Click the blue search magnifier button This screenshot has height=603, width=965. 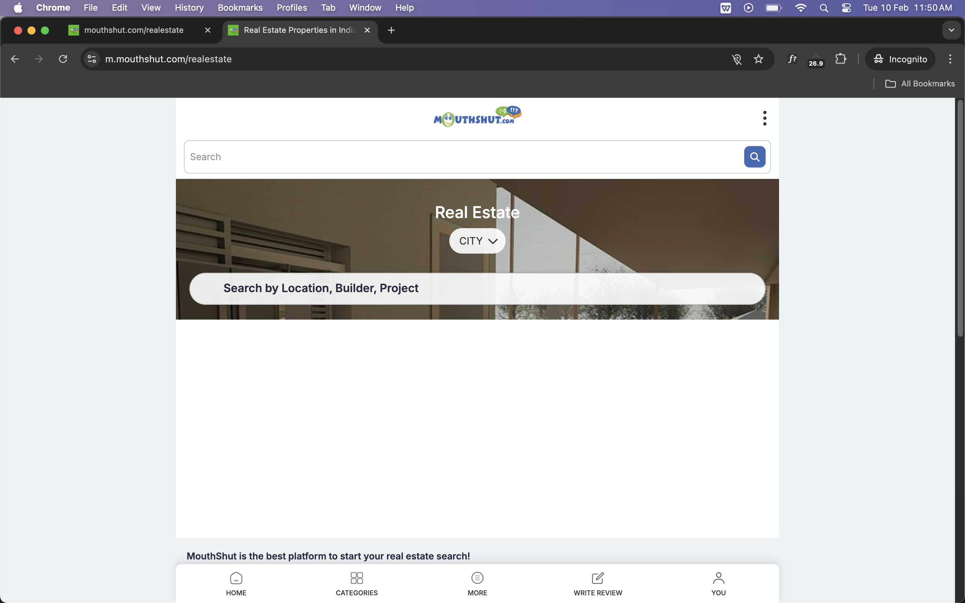click(754, 157)
